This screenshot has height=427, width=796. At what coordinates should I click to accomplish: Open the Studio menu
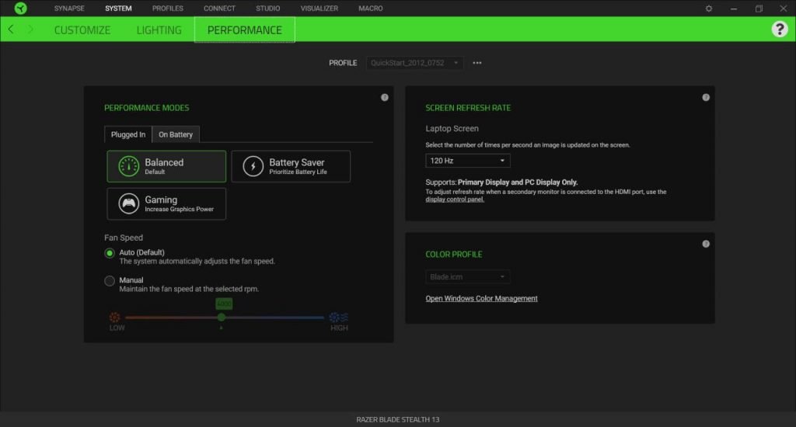[268, 8]
